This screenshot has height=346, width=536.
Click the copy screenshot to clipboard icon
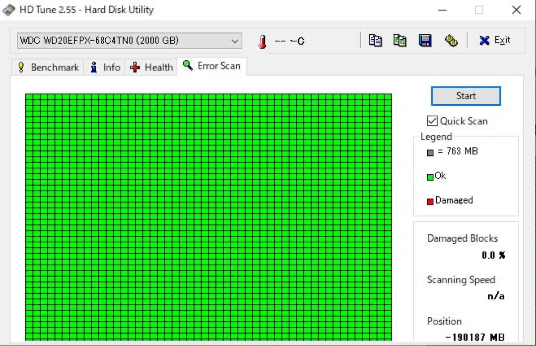click(x=400, y=40)
